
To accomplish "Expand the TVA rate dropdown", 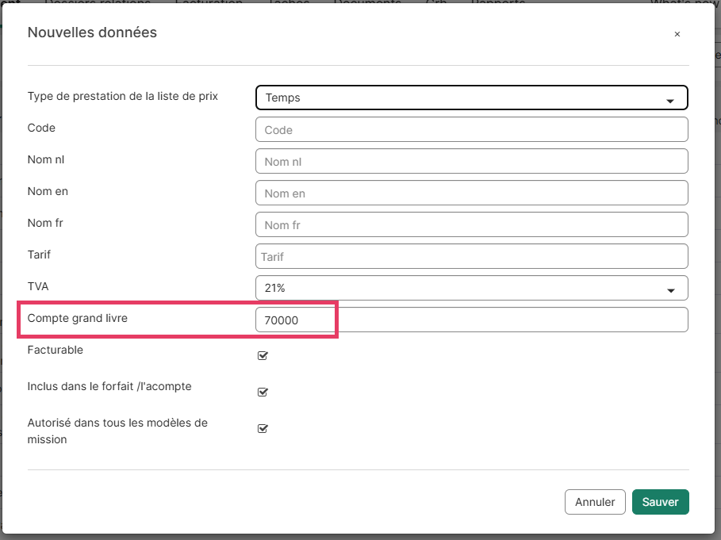I will click(471, 288).
